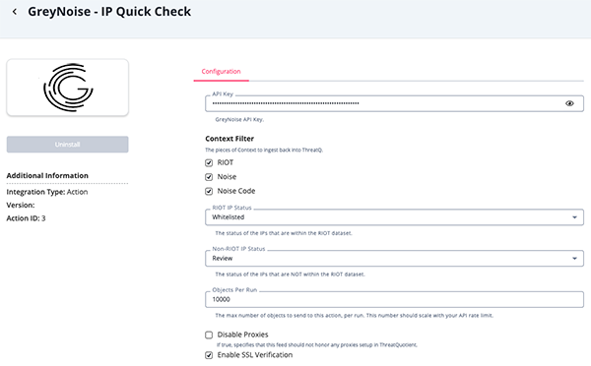
Task: Click the RIOT dataset status description text
Action: point(284,233)
